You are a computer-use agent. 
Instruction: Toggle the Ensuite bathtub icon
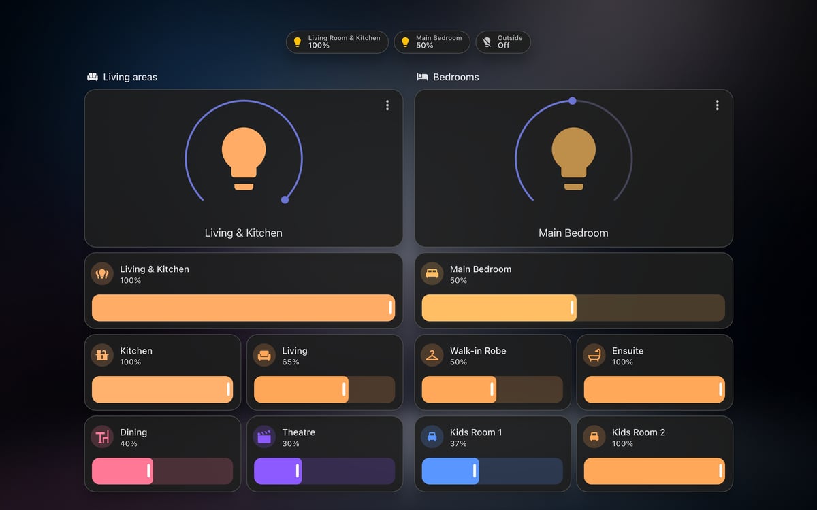594,356
